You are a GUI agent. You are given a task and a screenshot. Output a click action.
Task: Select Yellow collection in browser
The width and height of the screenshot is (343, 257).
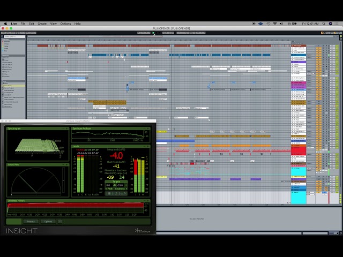coord(6,46)
